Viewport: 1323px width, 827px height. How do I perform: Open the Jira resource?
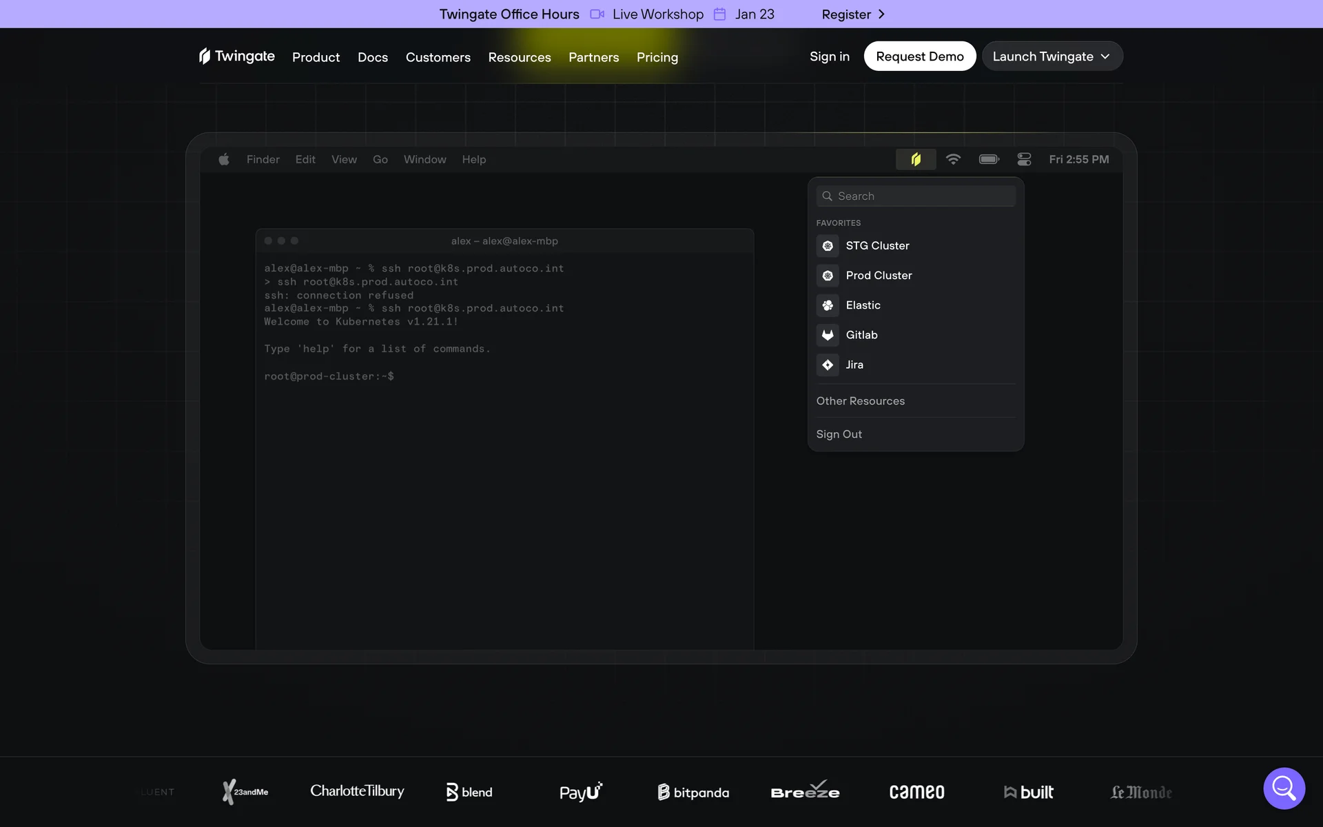854,365
